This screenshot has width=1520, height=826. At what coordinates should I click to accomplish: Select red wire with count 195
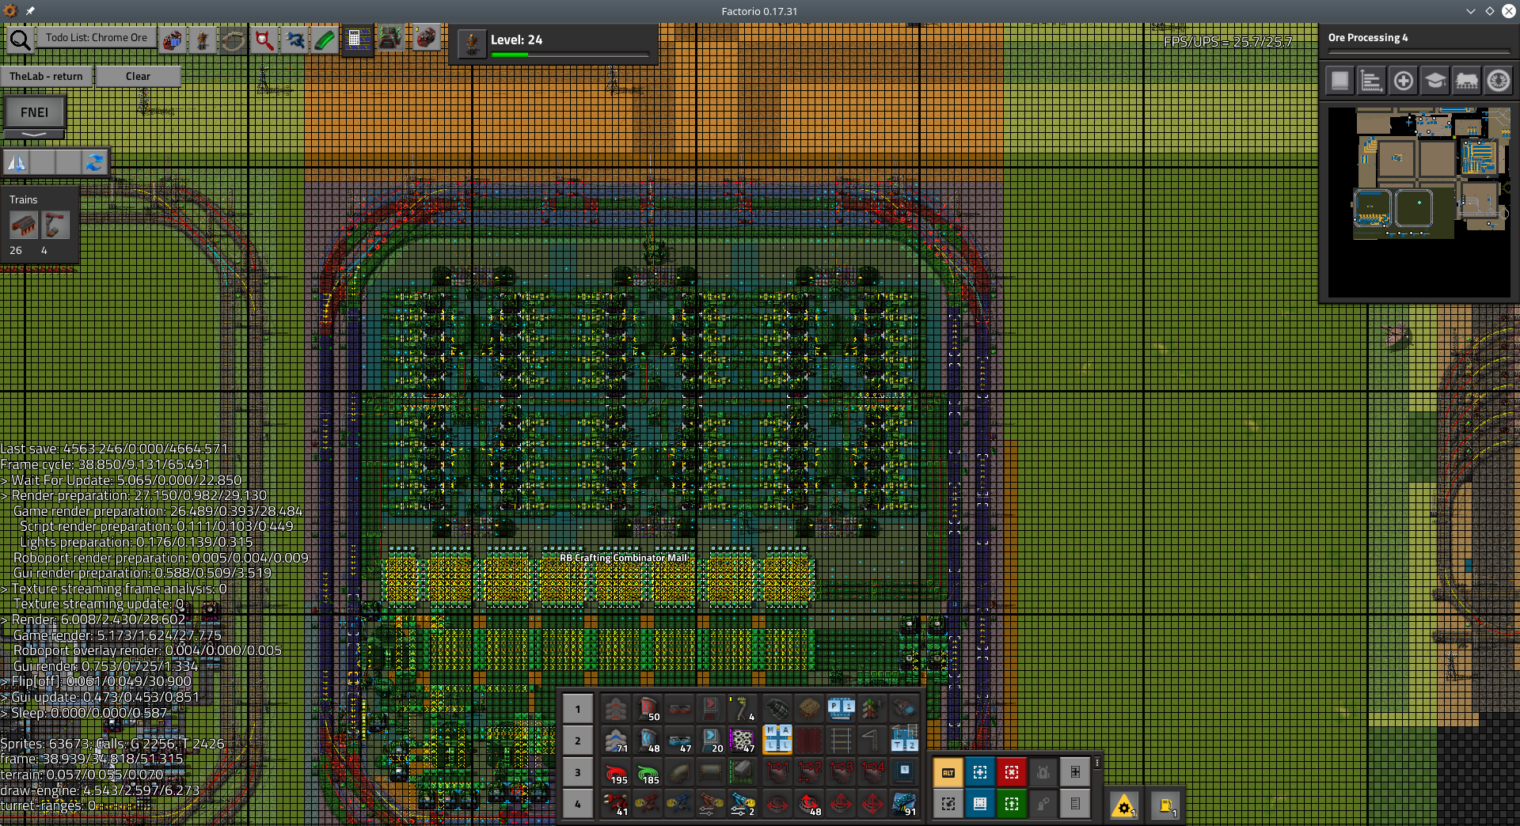click(x=616, y=772)
